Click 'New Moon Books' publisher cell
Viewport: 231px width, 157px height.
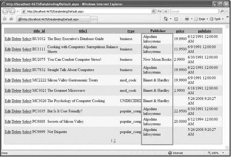pyautogui.click(x=157, y=60)
